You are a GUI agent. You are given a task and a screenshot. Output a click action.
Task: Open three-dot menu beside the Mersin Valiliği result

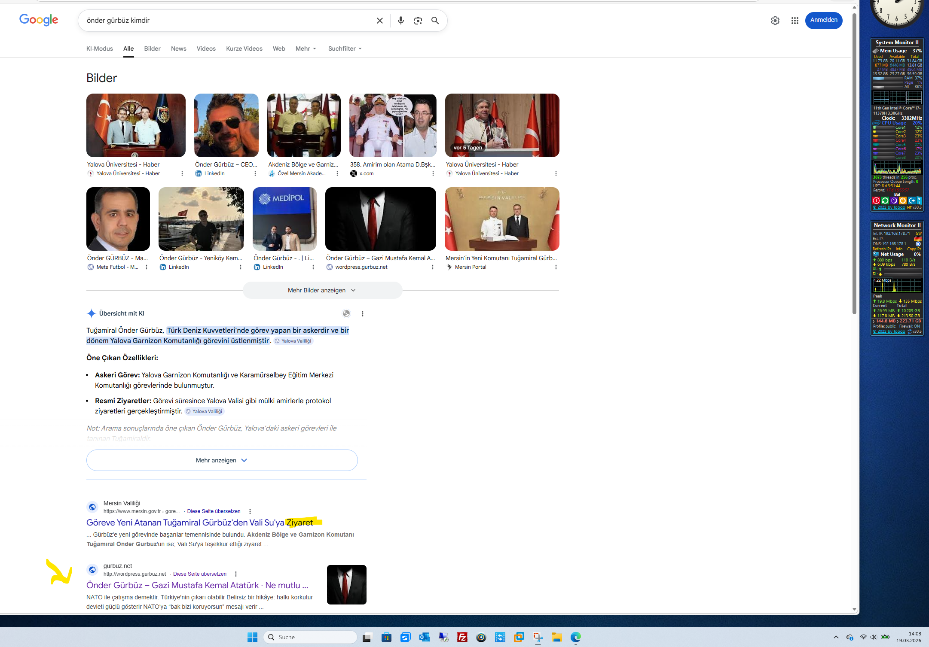250,511
